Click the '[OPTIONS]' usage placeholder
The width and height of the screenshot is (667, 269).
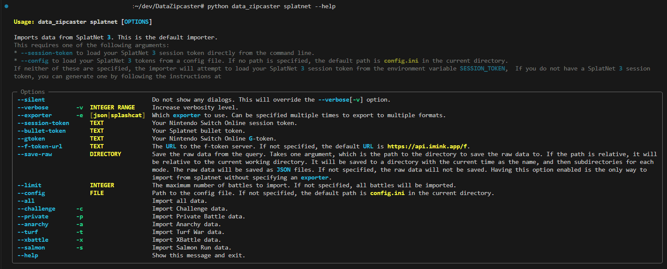pos(137,22)
